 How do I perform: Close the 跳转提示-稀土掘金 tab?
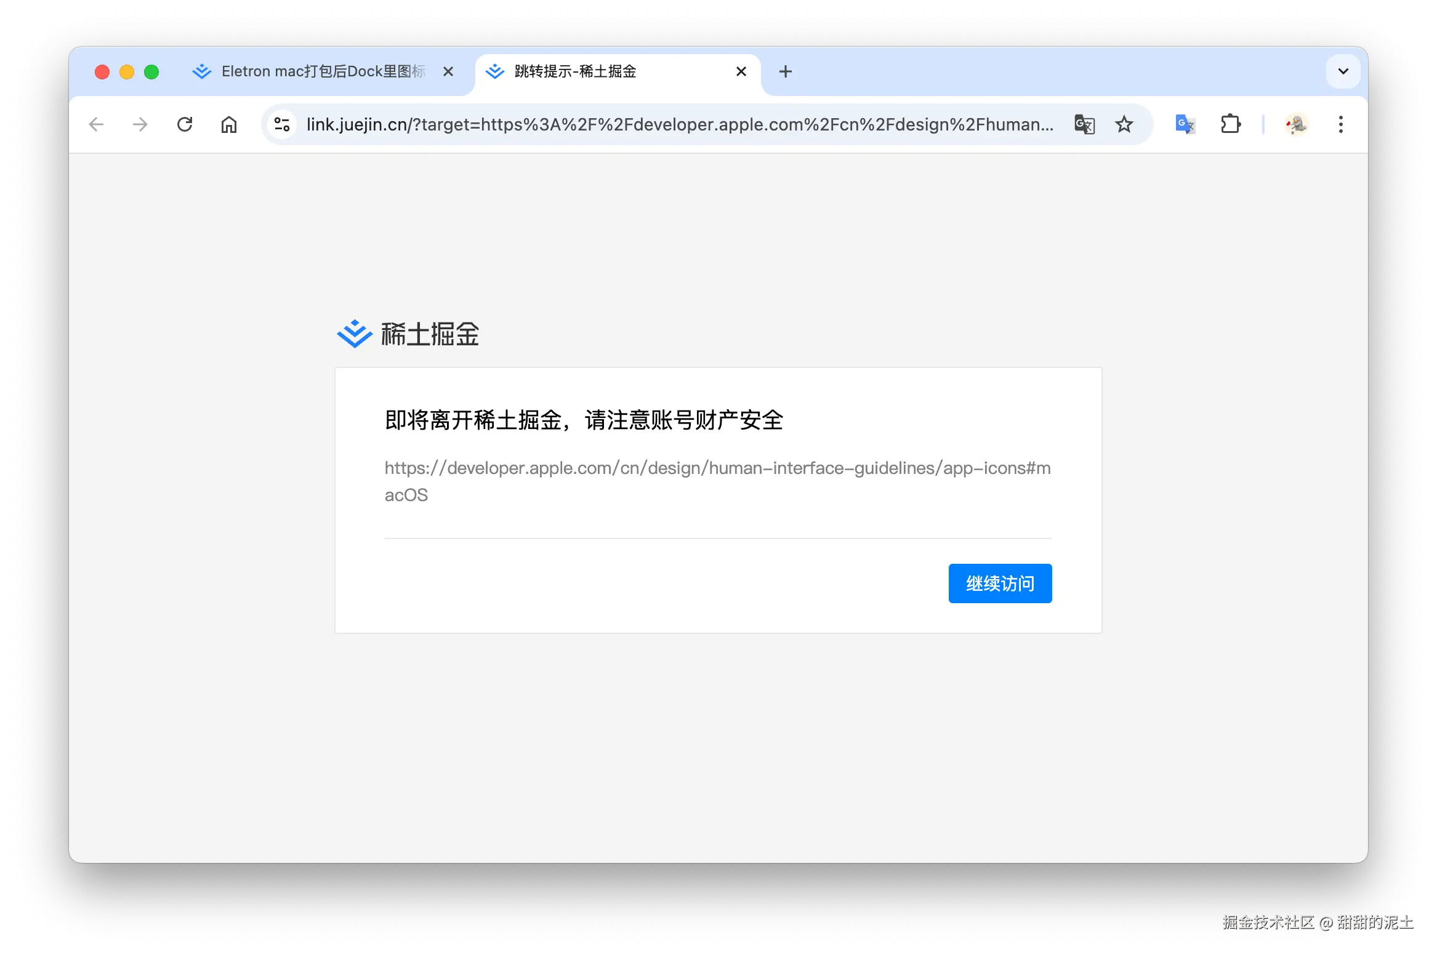(741, 71)
